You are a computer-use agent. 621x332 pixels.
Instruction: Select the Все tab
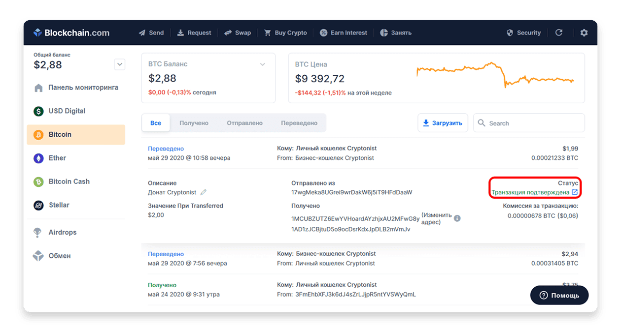(156, 123)
